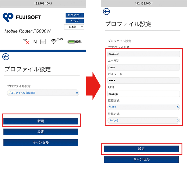Expand the CHAP authentication dropdown
The height and width of the screenshot is (172, 187).
point(144,107)
